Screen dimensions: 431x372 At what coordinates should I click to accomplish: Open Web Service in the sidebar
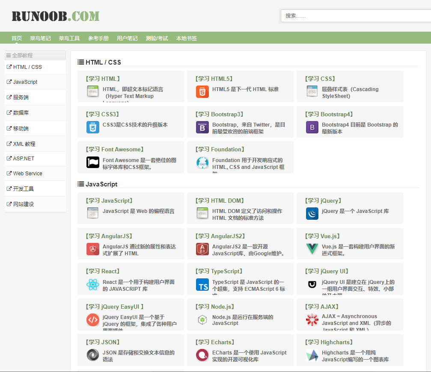pyautogui.click(x=35, y=173)
